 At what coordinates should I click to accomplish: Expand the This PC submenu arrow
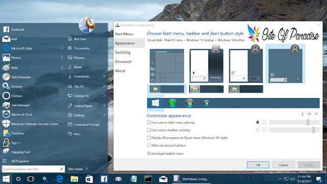pos(104,86)
